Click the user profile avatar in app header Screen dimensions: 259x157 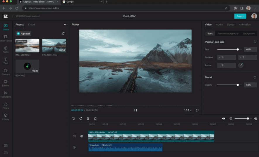254,16
